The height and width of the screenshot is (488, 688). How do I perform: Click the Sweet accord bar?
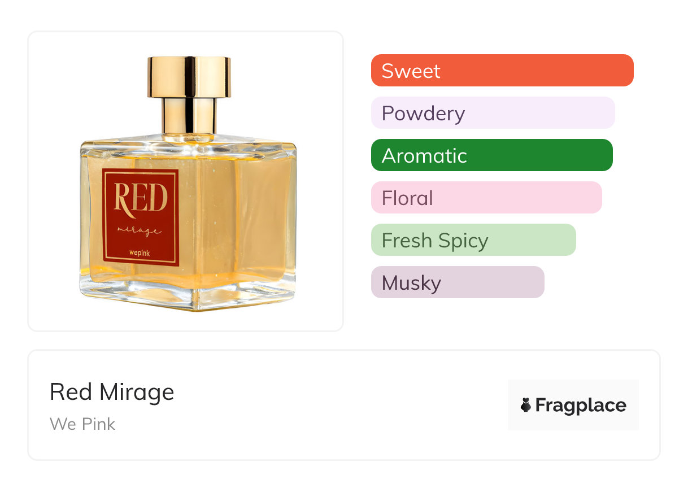point(502,71)
